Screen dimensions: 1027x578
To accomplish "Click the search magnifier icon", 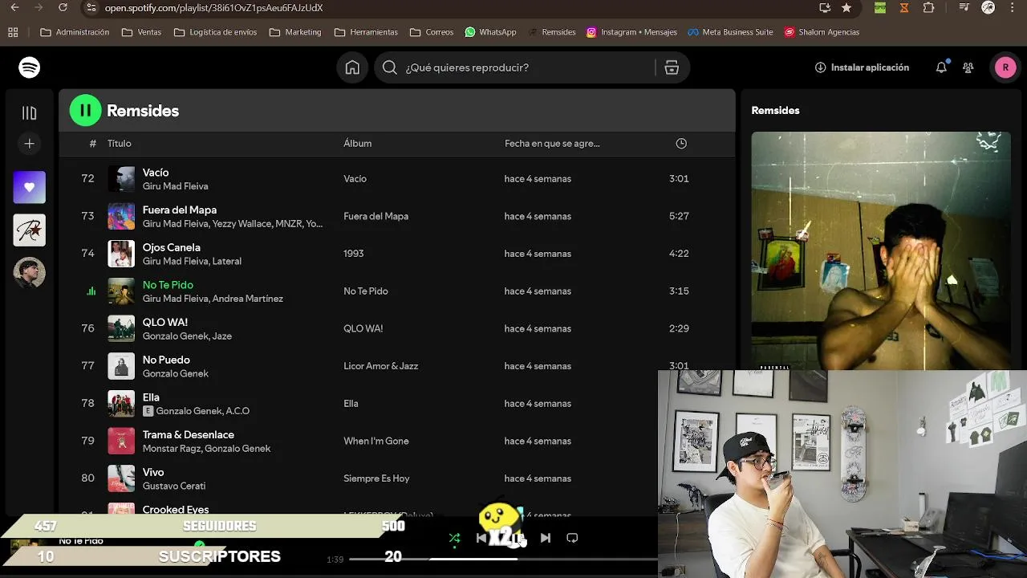I will coord(390,67).
